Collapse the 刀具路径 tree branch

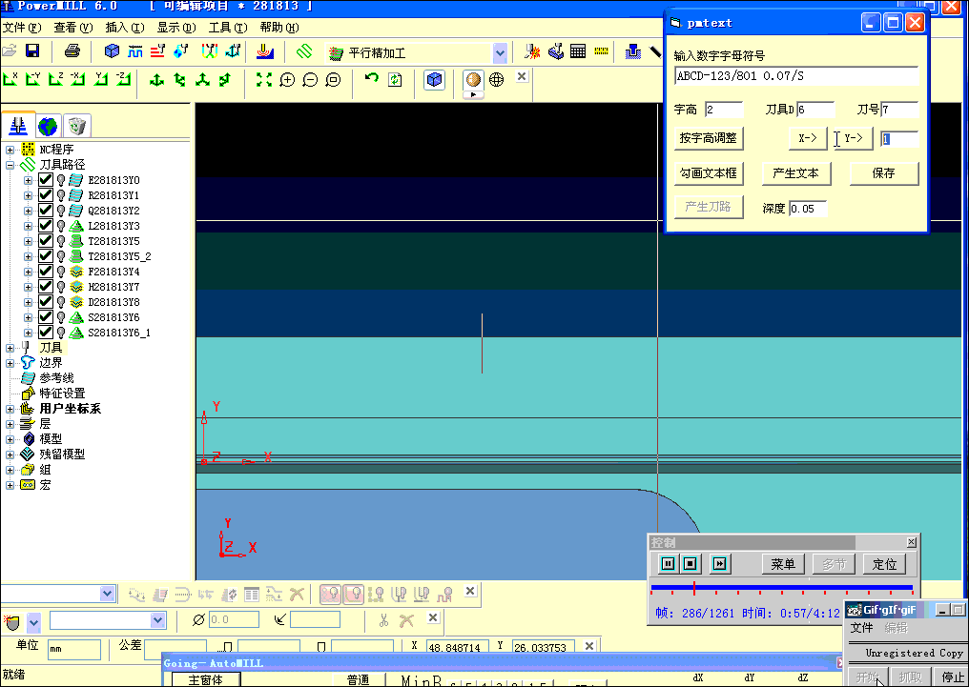[x=10, y=164]
